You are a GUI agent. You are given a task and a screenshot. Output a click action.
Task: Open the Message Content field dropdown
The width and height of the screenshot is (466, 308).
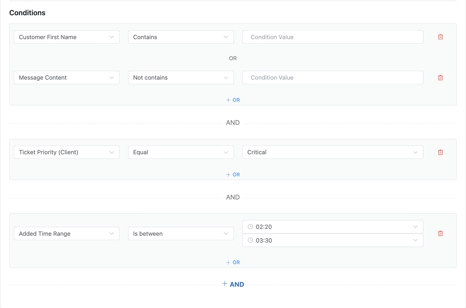(66, 78)
